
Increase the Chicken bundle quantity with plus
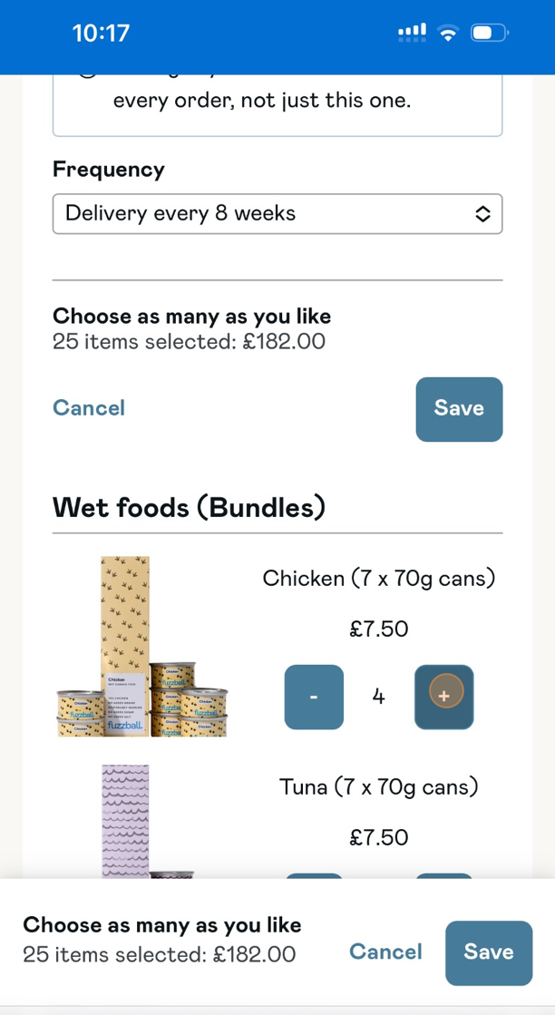[x=443, y=697]
